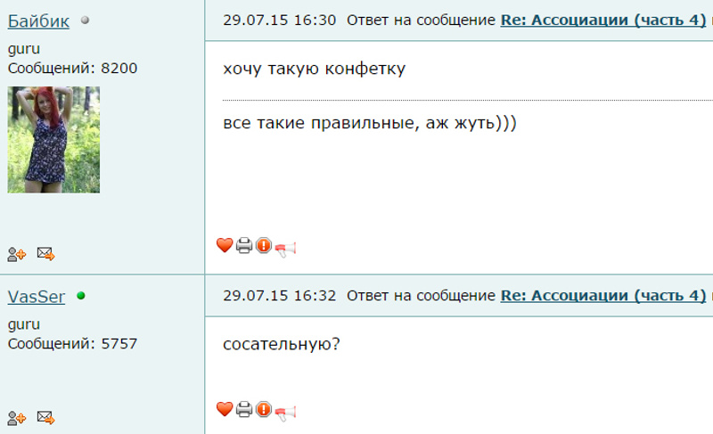Click Байбик's gray offline status dot
Screen dimensions: 713x434
click(x=85, y=20)
